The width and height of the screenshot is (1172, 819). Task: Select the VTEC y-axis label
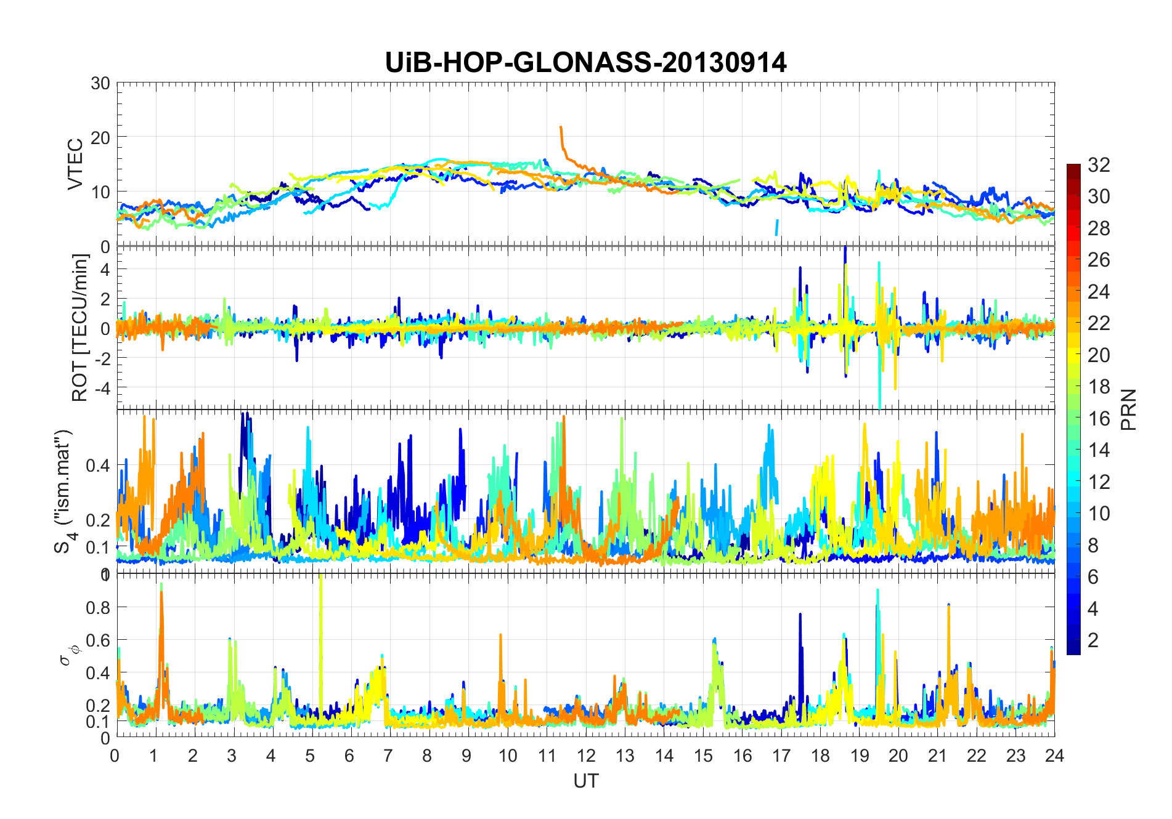tap(75, 164)
